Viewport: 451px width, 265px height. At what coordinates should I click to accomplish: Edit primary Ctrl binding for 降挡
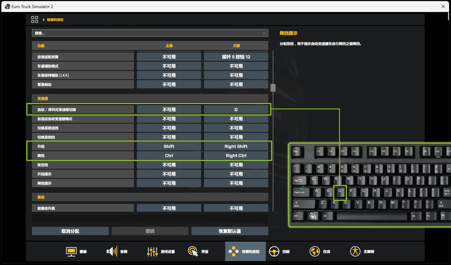coord(169,156)
